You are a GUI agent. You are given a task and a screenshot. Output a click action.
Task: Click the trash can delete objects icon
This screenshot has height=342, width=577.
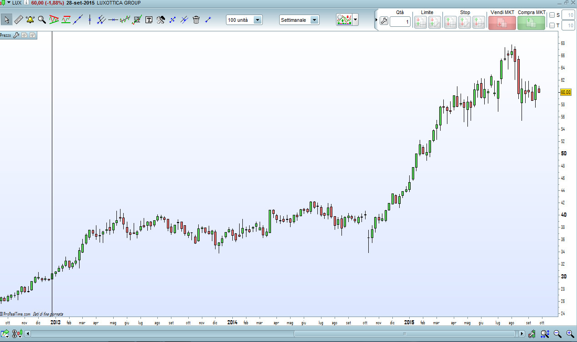point(196,20)
